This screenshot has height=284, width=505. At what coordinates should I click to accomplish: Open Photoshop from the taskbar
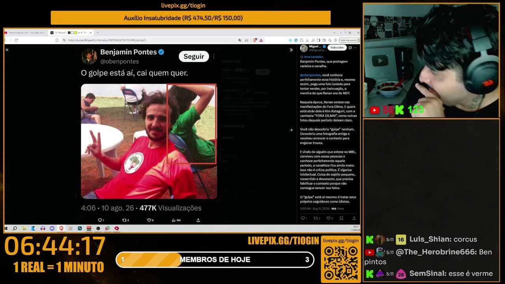pos(80,228)
